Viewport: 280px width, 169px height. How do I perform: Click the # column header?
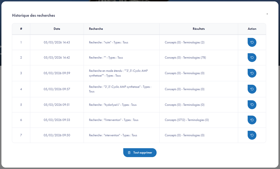tap(21, 29)
